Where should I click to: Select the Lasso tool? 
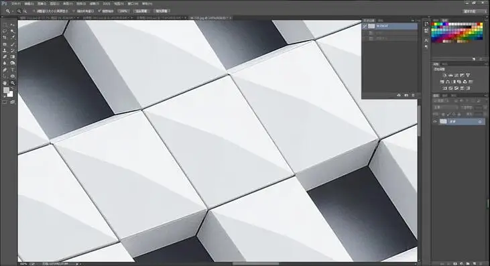click(5, 31)
